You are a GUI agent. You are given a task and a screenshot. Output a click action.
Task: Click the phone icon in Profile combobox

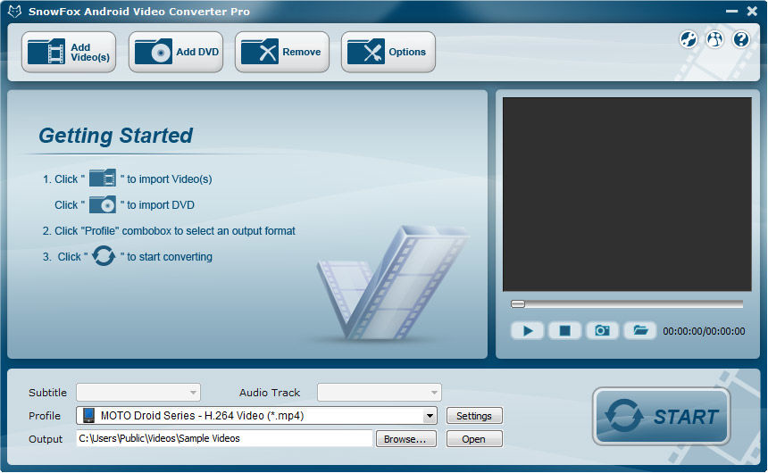88,415
